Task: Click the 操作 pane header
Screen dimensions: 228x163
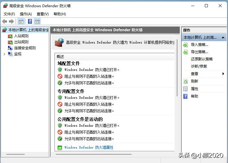Action: [x=186, y=30]
